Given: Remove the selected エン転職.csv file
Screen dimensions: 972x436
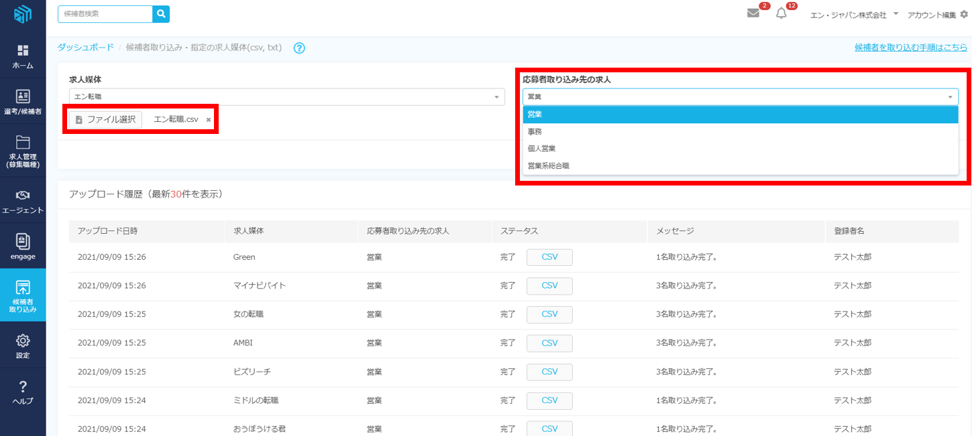Looking at the screenshot, I should [209, 120].
